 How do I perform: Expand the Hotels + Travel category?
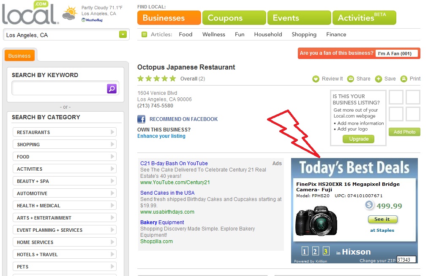(64, 255)
